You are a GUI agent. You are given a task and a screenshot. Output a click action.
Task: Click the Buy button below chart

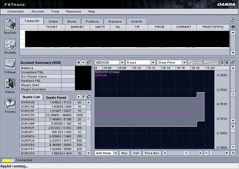tap(124, 153)
